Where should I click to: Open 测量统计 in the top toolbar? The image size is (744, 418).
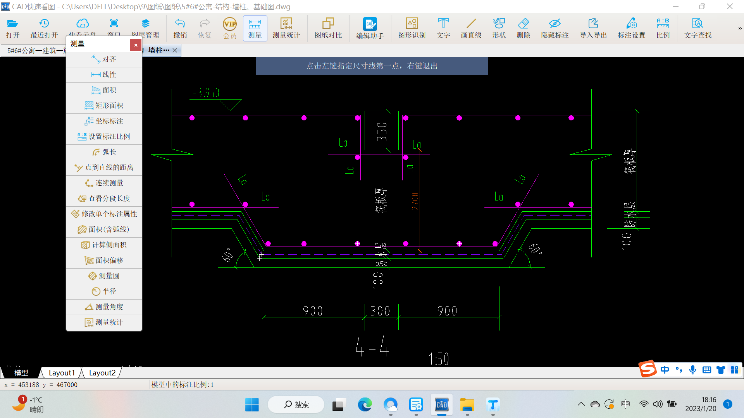(x=286, y=29)
